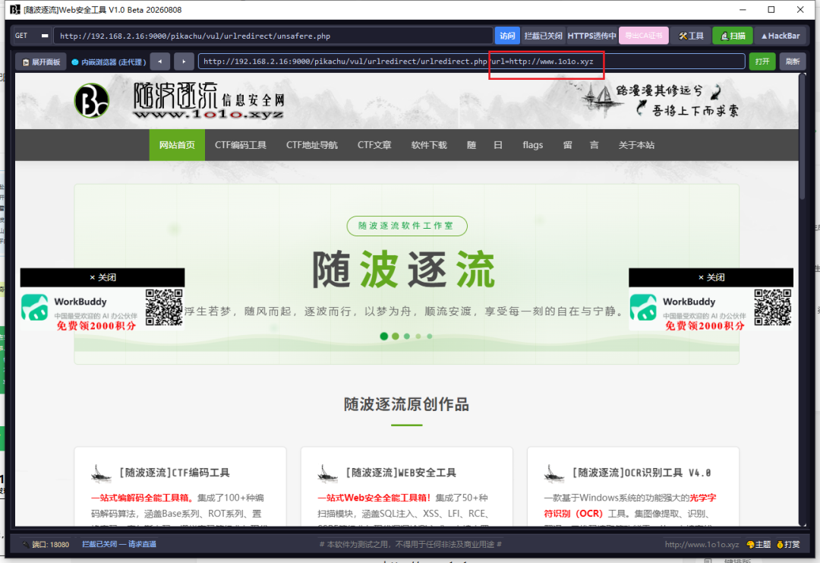Click the embedded browser URL field
The width and height of the screenshot is (820, 563).
tap(471, 62)
